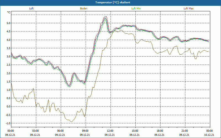Click the '15:00' time axis label
The width and height of the screenshot is (221, 138).
(x=135, y=131)
